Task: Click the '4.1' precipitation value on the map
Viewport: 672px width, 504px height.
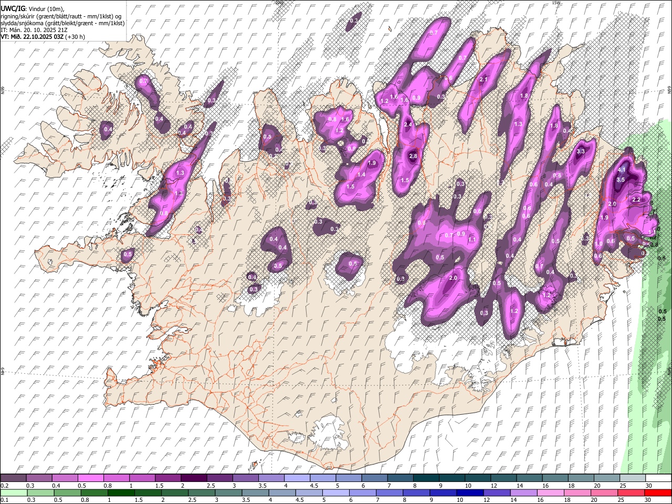Action: point(623,170)
